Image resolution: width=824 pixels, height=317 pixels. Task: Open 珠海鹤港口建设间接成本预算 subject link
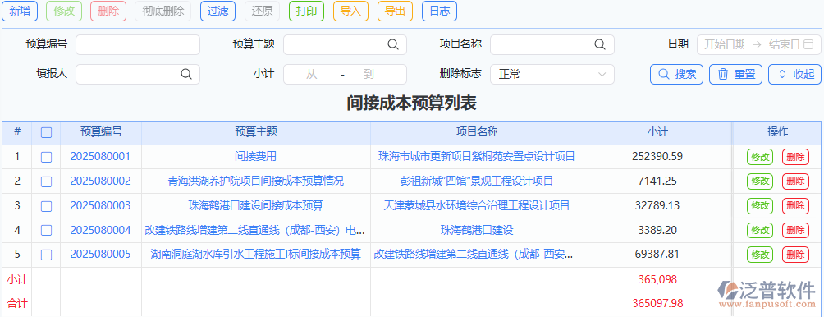pos(256,205)
